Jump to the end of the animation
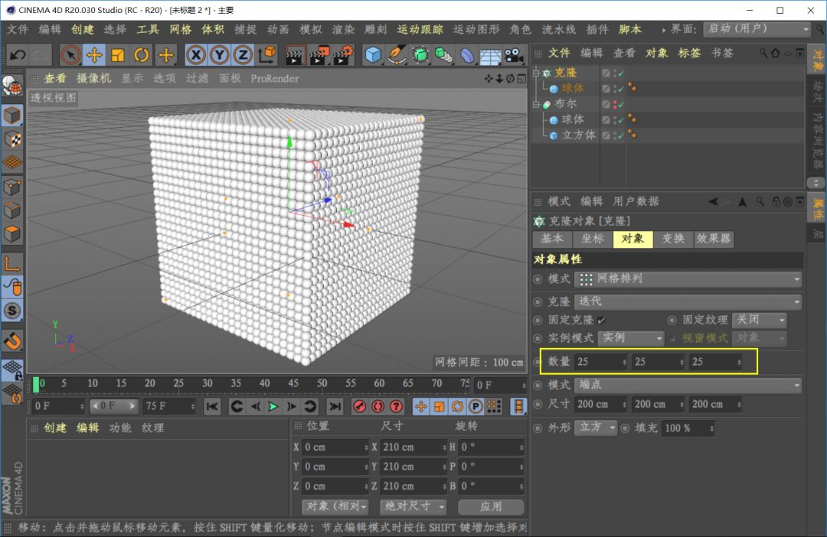The height and width of the screenshot is (537, 827). click(335, 406)
